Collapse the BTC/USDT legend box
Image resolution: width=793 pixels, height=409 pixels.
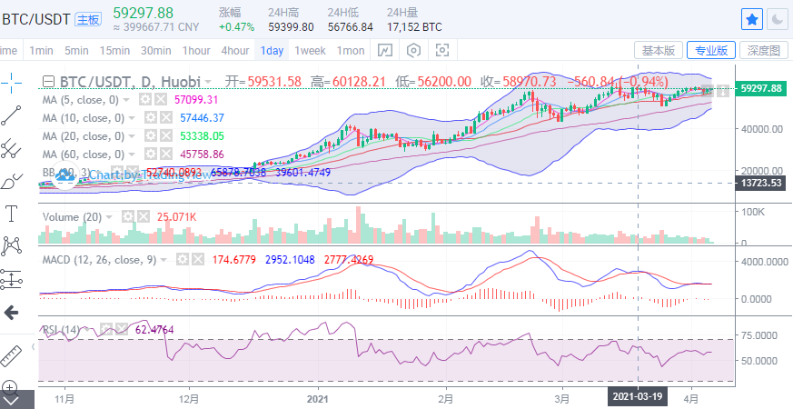click(49, 81)
